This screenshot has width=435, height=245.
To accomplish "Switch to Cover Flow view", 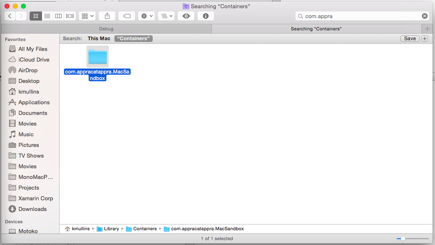I will coord(70,16).
